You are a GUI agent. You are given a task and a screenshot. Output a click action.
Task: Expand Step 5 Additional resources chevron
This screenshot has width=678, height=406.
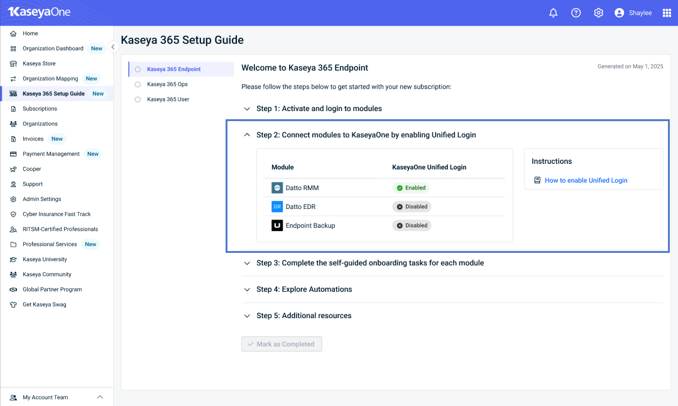point(247,316)
